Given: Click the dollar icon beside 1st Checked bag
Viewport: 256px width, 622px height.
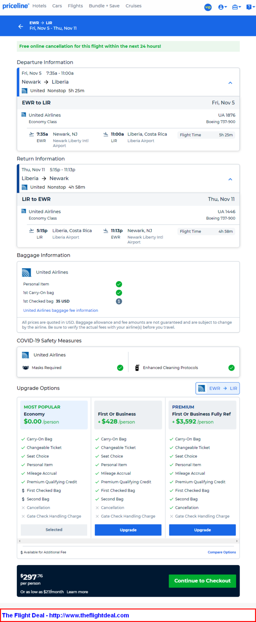Looking at the screenshot, I should [119, 301].
